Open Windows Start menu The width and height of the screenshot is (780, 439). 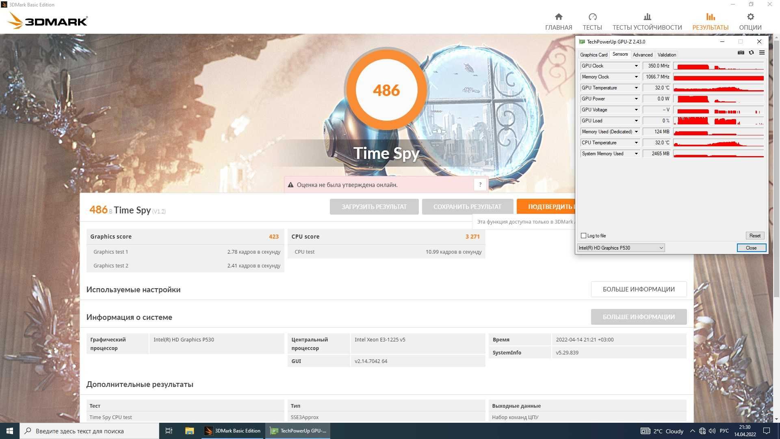tap(9, 431)
